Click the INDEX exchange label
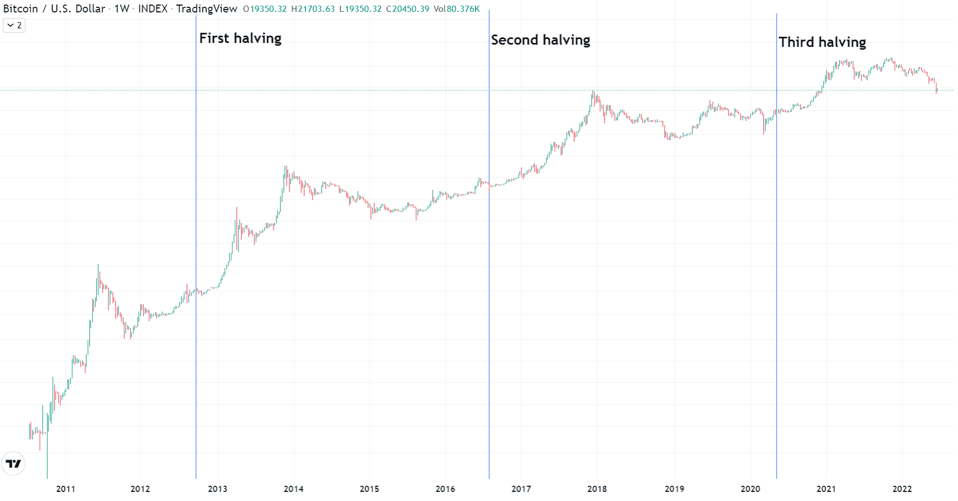 [x=153, y=8]
